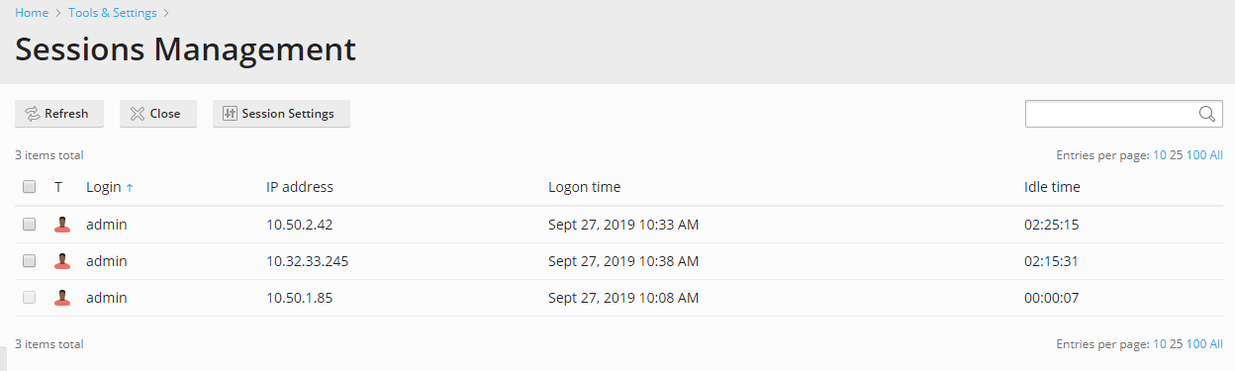
Task: Close selected sessions with Close button
Action: [x=157, y=114]
